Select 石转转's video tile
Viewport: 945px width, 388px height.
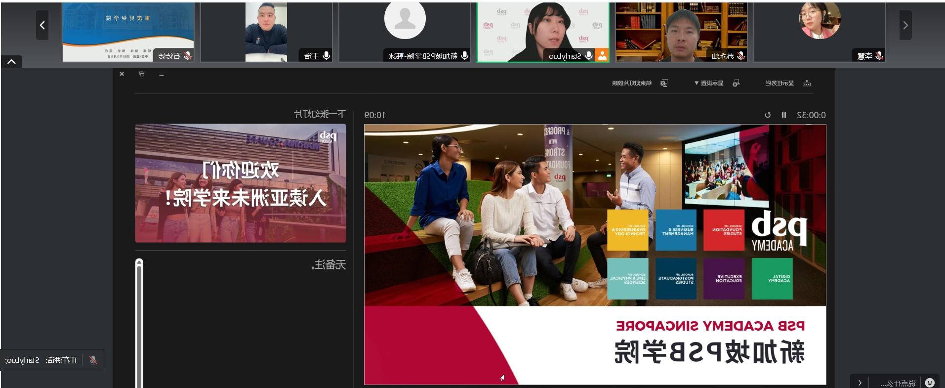click(x=128, y=32)
